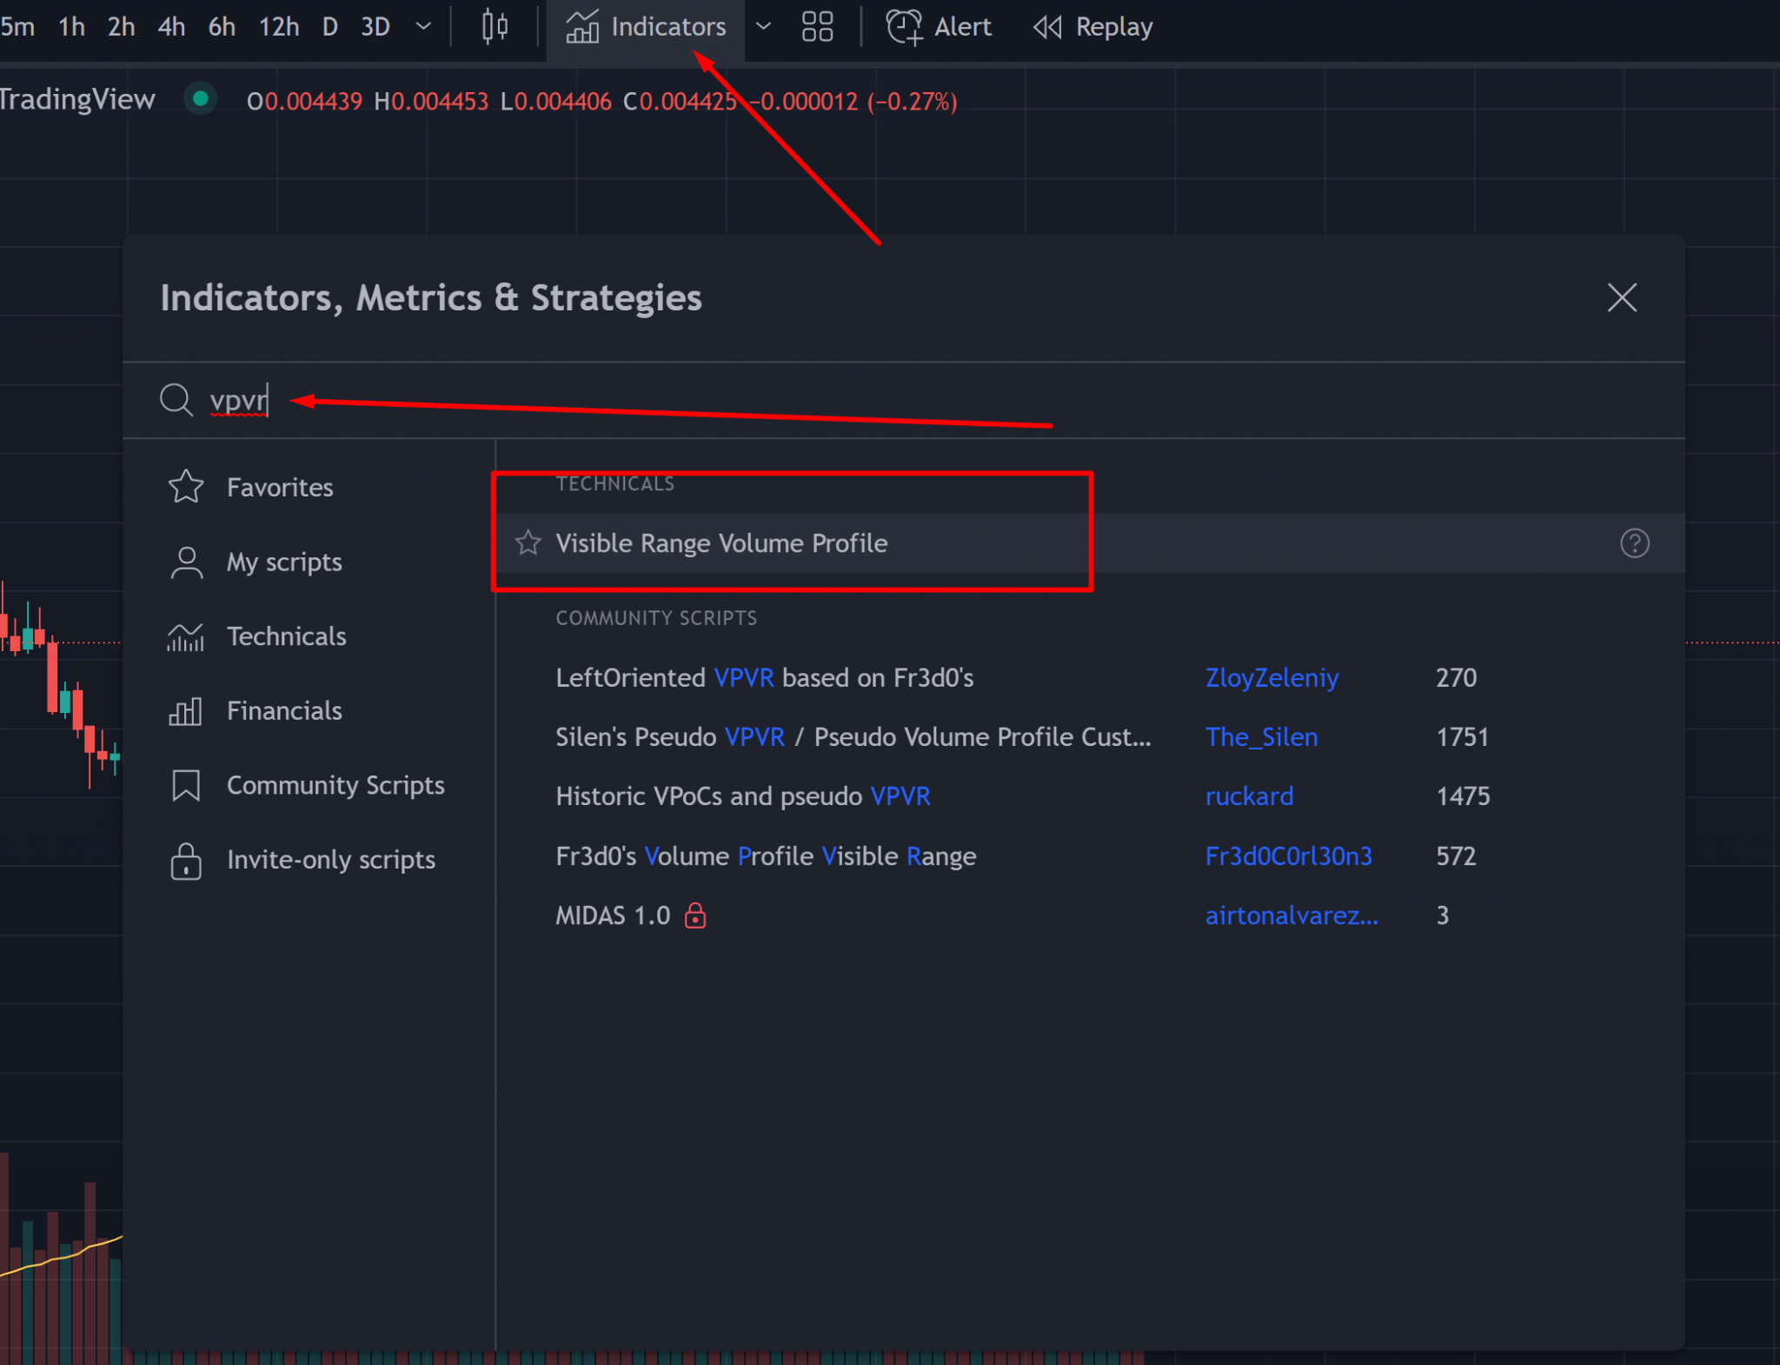Close the Indicators dialog with X
The width and height of the screenshot is (1780, 1365).
point(1622,297)
